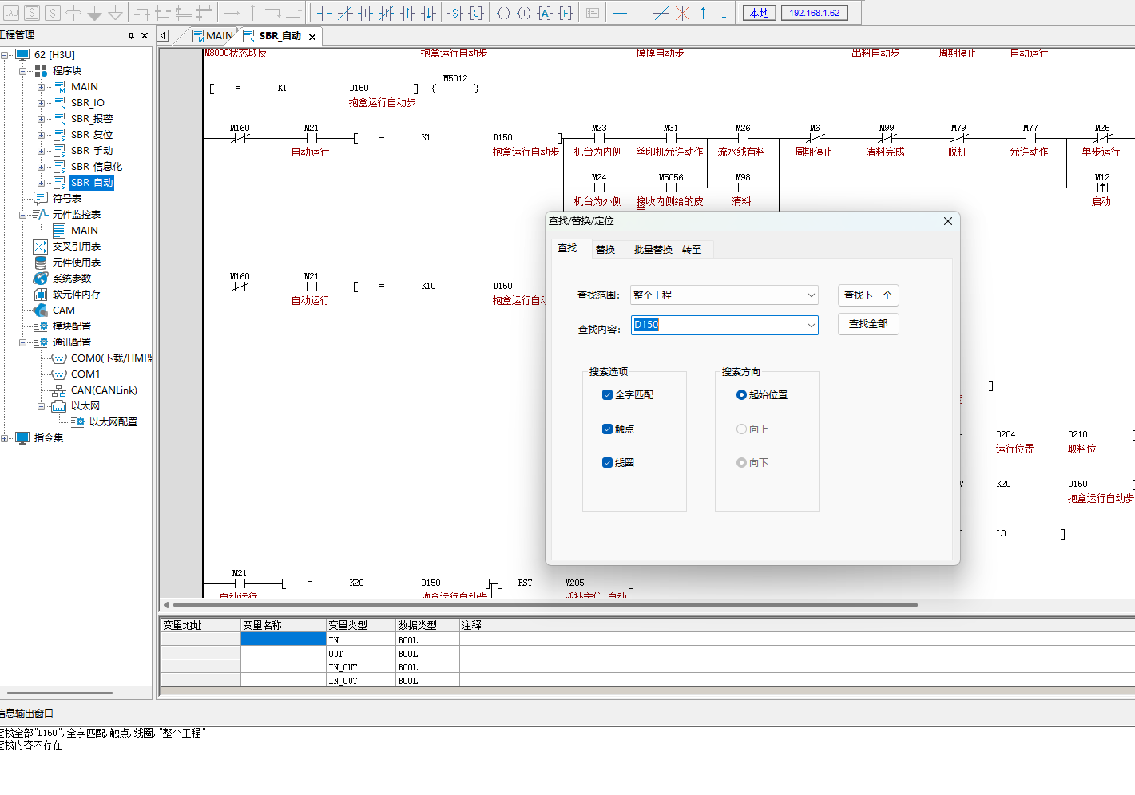Click the 查找下一个 find next button
The image size is (1135, 795).
pyautogui.click(x=867, y=295)
